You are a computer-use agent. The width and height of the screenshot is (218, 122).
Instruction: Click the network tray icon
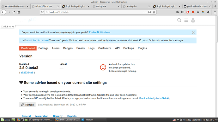(x=178, y=120)
